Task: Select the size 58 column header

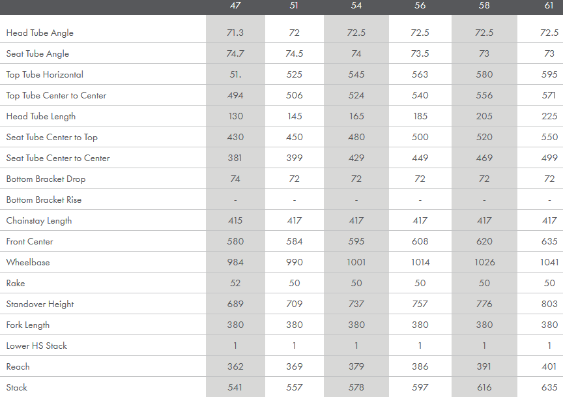Action: [484, 6]
